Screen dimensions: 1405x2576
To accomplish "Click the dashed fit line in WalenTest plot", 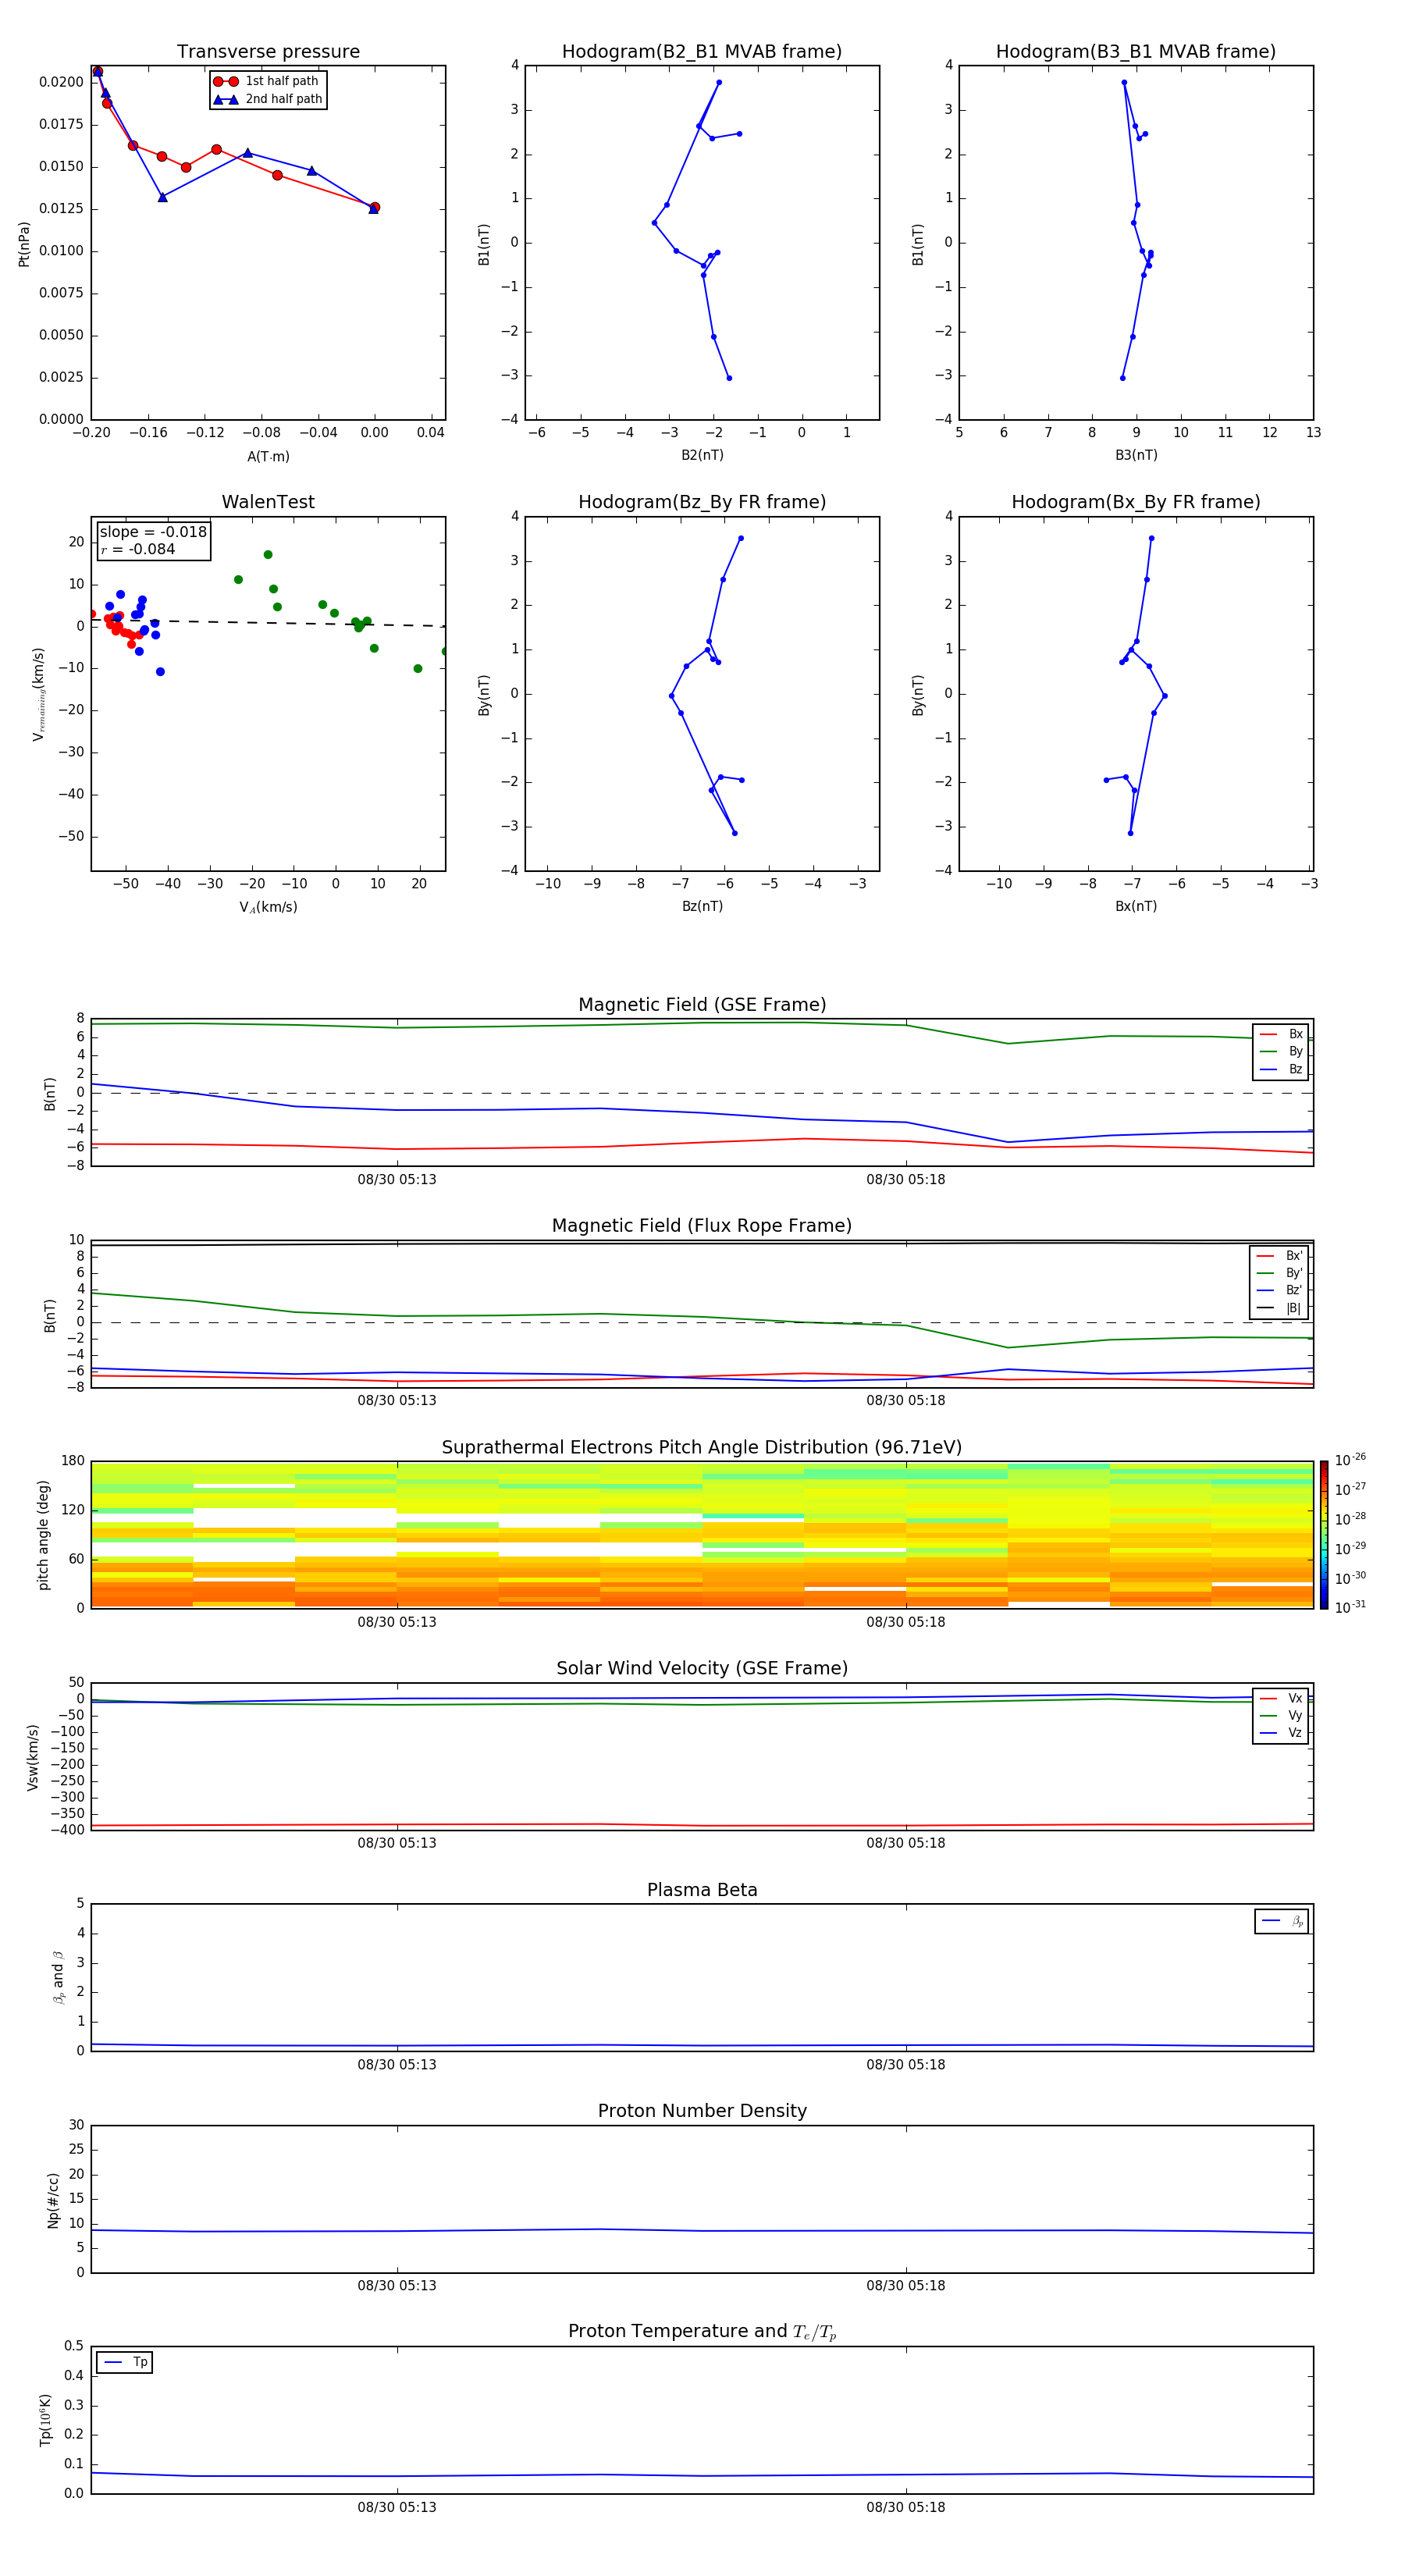I will tap(268, 622).
